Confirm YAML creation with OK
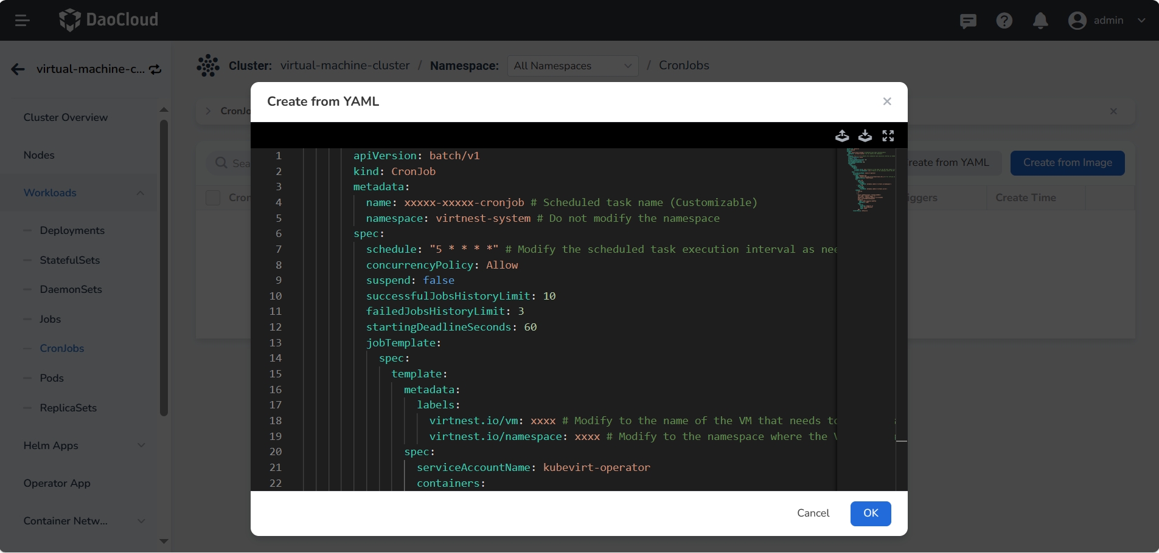Viewport: 1159px width, 553px height. pos(870,513)
